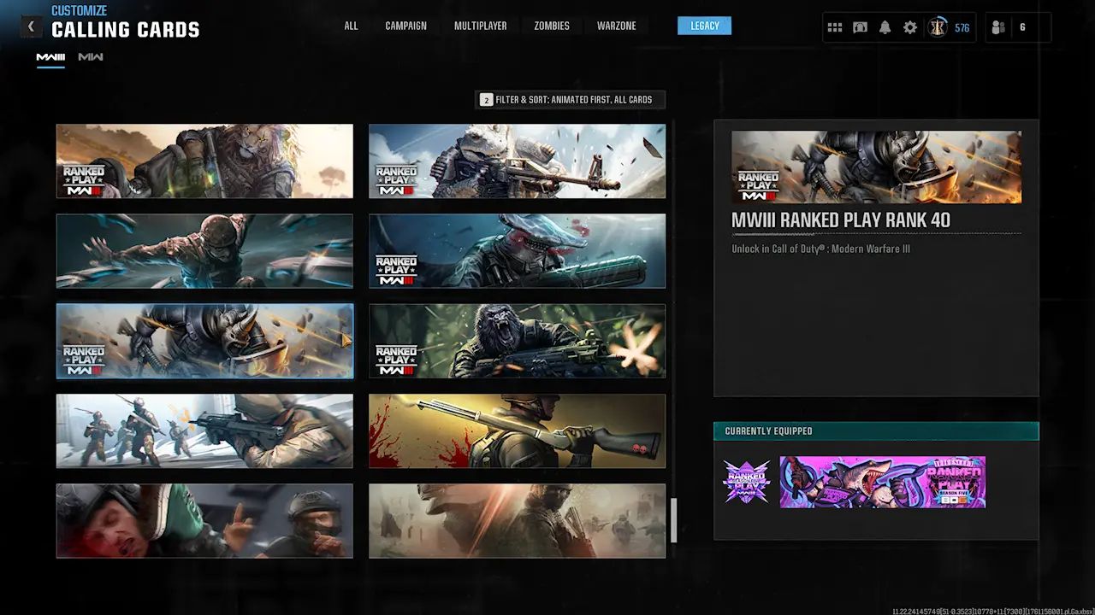Select the soldier dodging blades calling card
Viewport: 1095px width, 615px height.
[x=204, y=251]
